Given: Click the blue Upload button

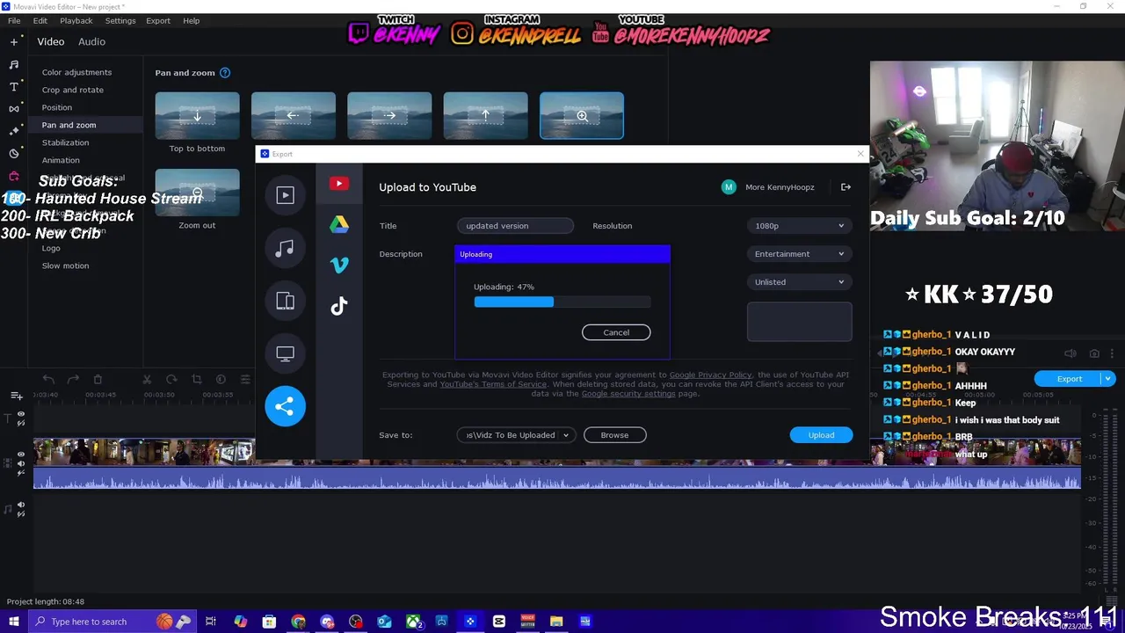Looking at the screenshot, I should coord(821,435).
